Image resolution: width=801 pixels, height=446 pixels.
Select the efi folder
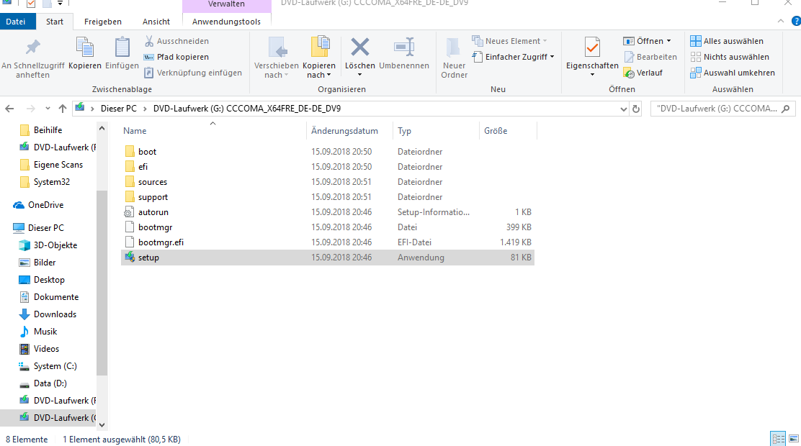[328, 167]
